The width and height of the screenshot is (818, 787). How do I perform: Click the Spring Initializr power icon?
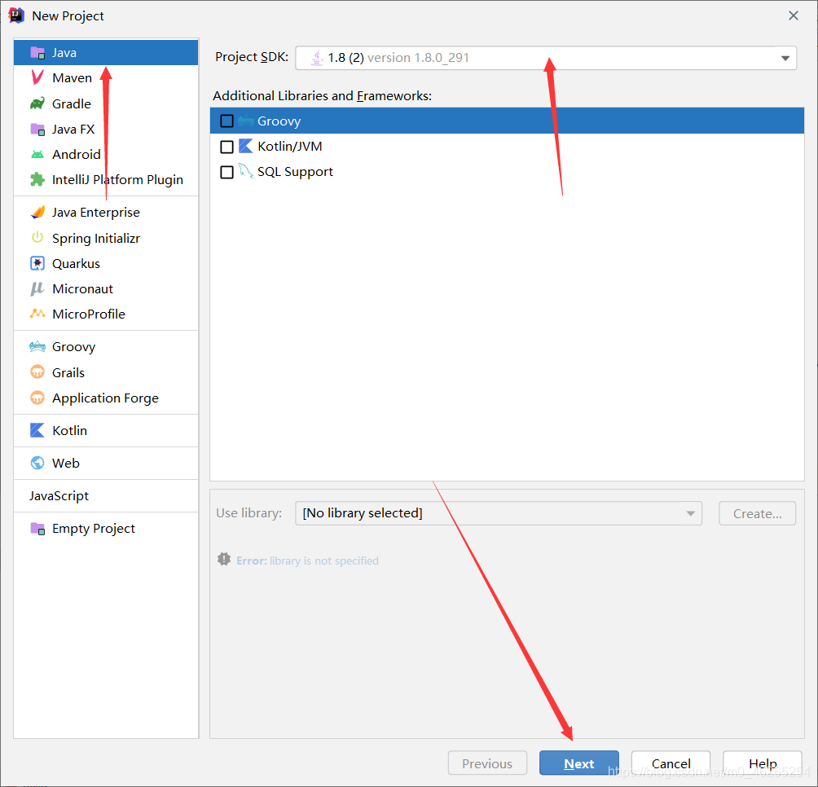(37, 238)
